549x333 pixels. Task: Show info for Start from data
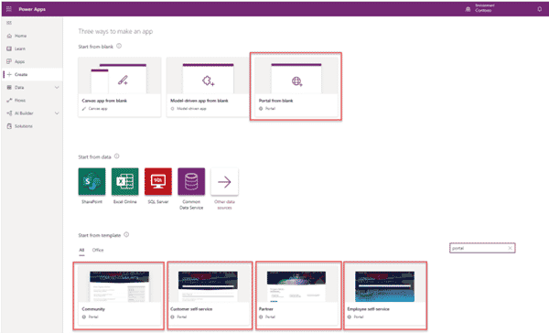click(x=116, y=156)
